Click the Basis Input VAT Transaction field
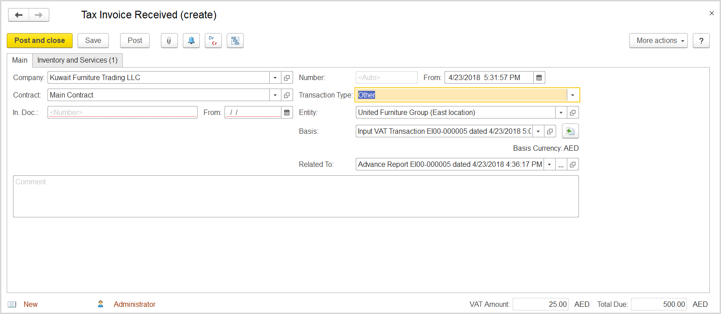The width and height of the screenshot is (721, 314). [444, 131]
